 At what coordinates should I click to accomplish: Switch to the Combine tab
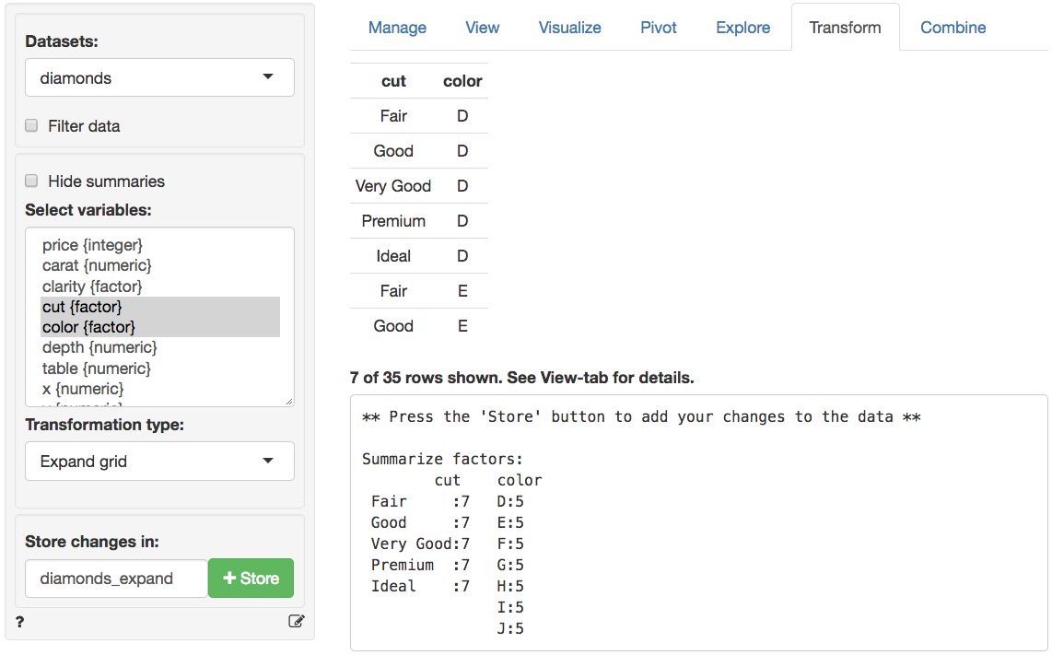coord(953,28)
